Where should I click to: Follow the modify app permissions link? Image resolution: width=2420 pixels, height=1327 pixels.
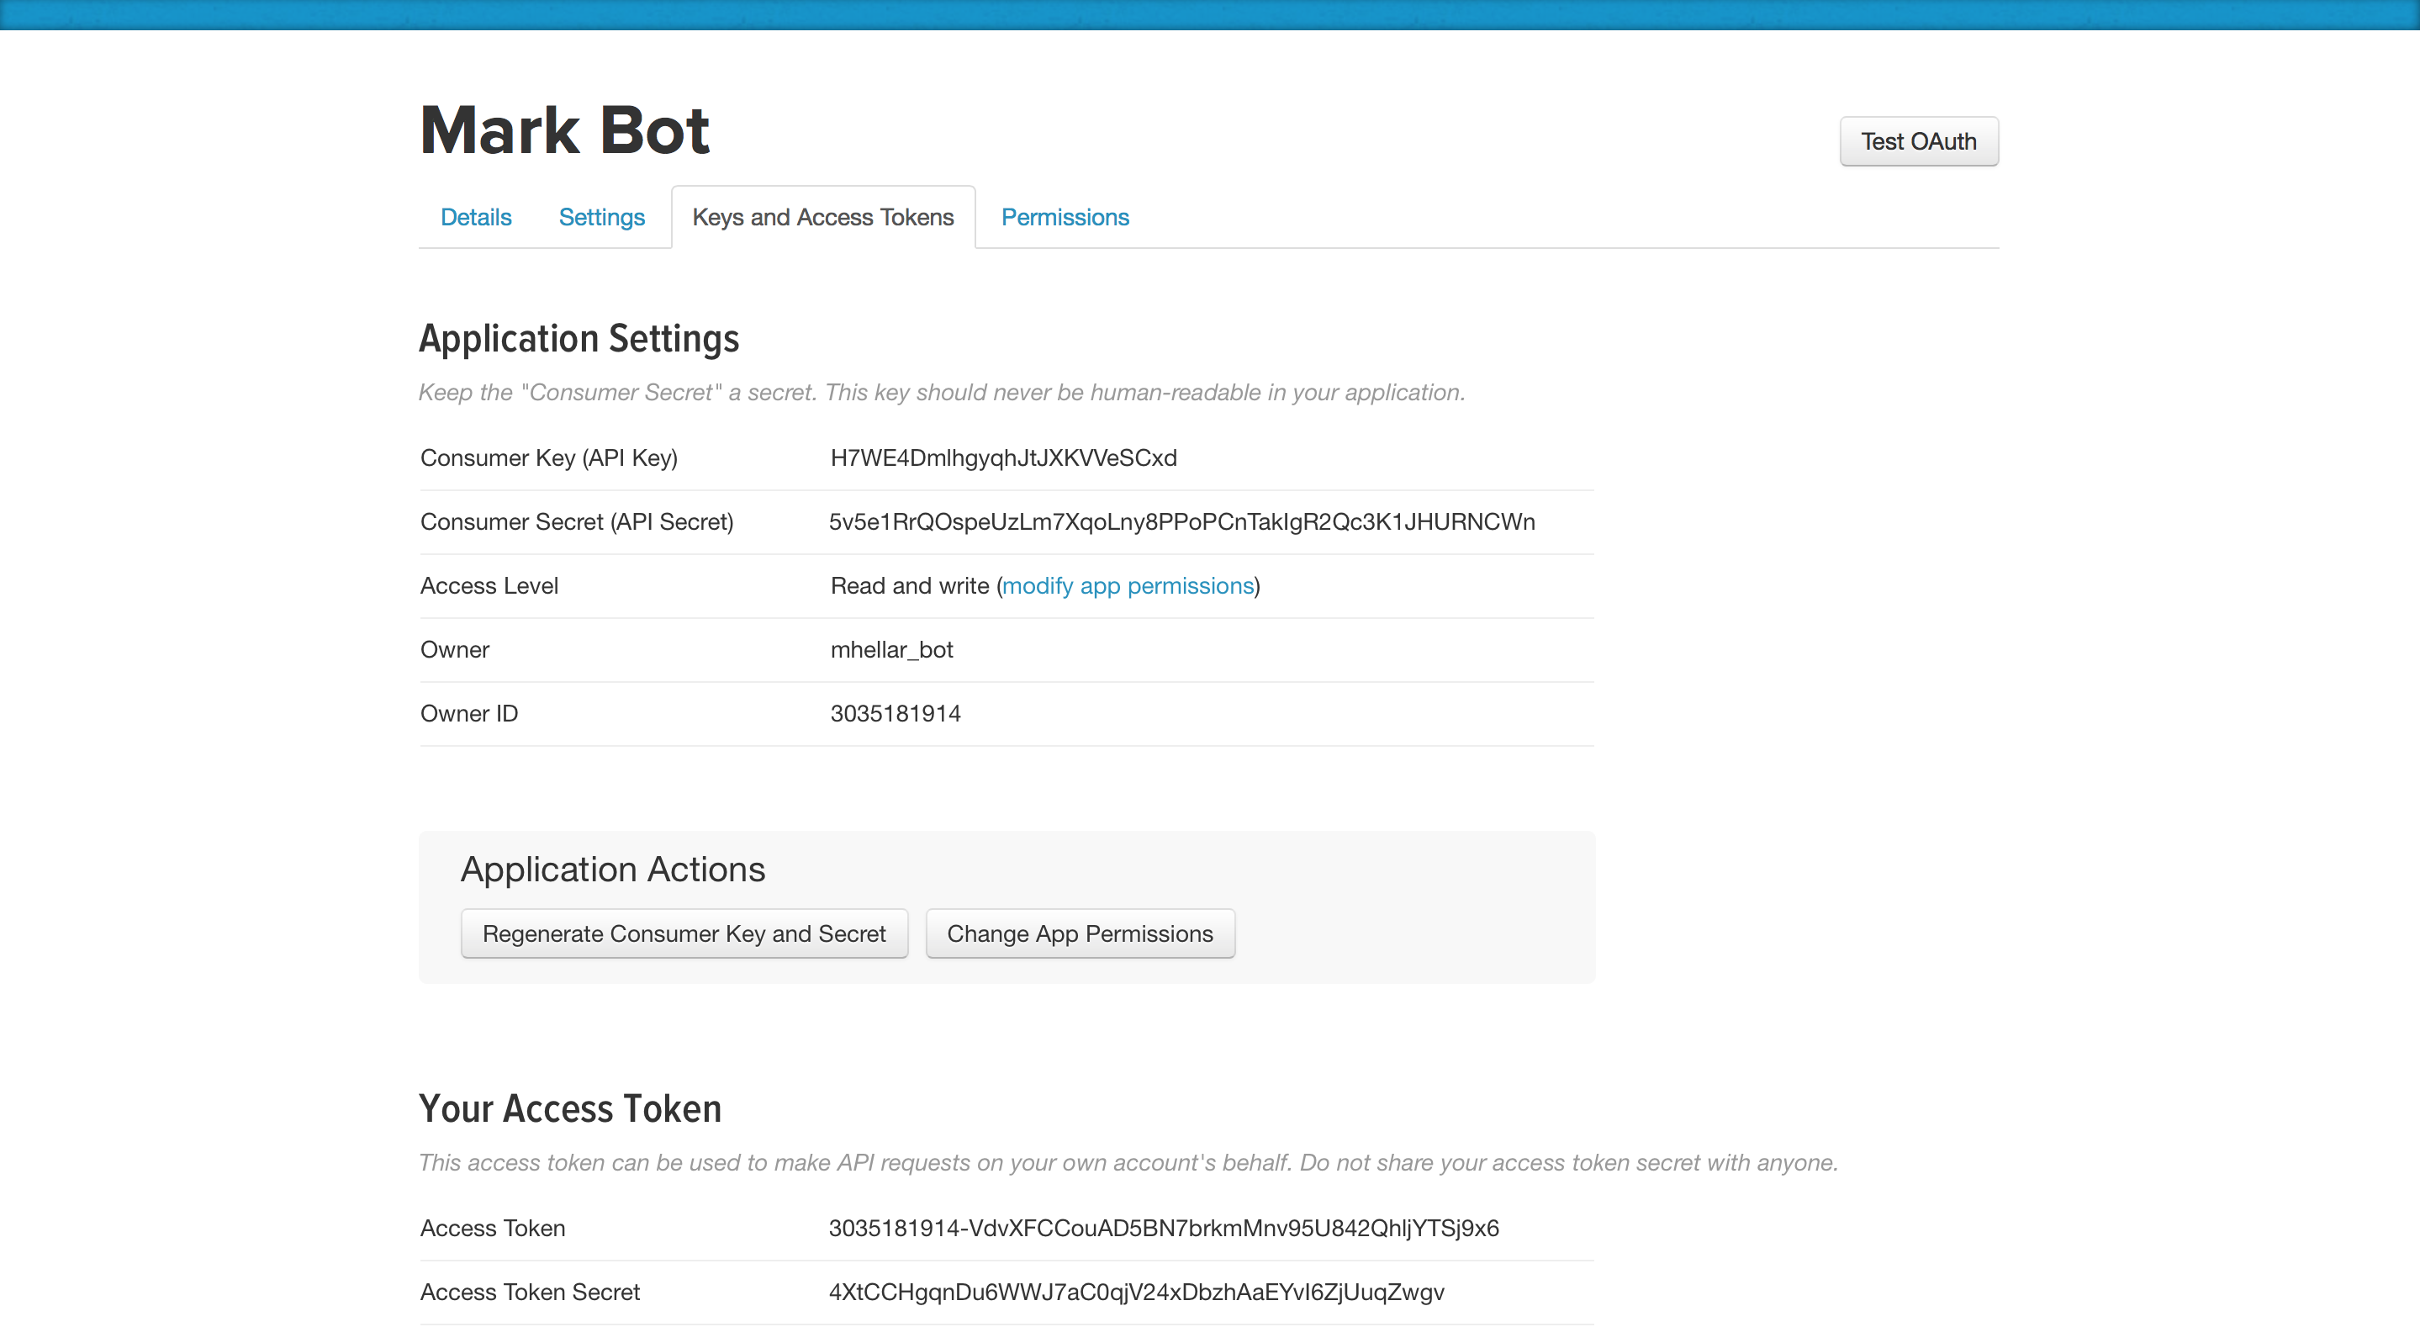pyautogui.click(x=1128, y=585)
